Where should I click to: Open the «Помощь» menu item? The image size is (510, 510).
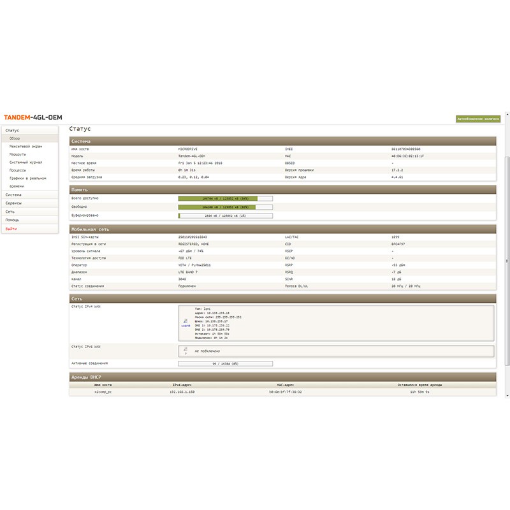[13, 219]
